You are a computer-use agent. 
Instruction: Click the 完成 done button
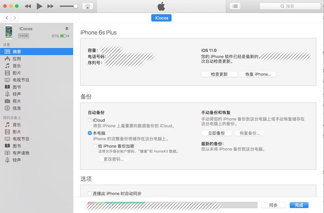click(x=299, y=205)
